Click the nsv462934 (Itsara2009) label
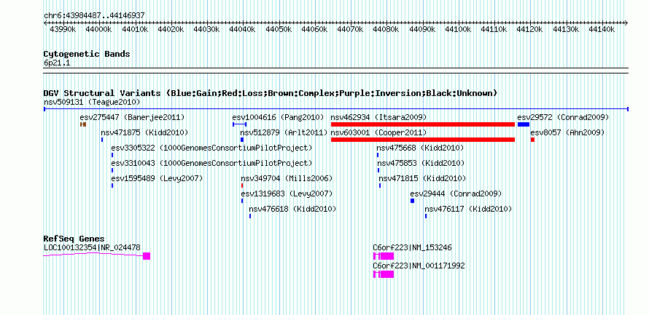This screenshot has width=649, height=315. click(x=378, y=117)
